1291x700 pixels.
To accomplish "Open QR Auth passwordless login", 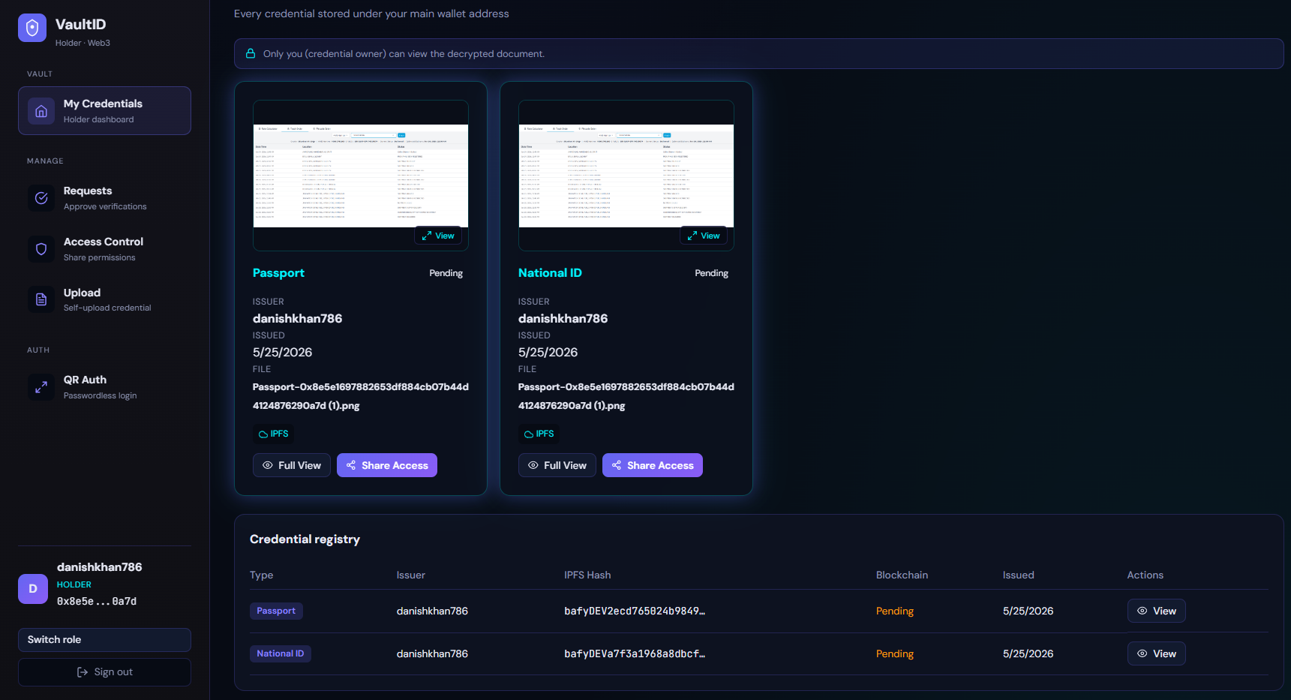I will 104,387.
